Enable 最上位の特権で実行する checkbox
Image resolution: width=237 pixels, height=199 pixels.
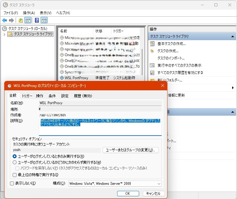[15, 175]
